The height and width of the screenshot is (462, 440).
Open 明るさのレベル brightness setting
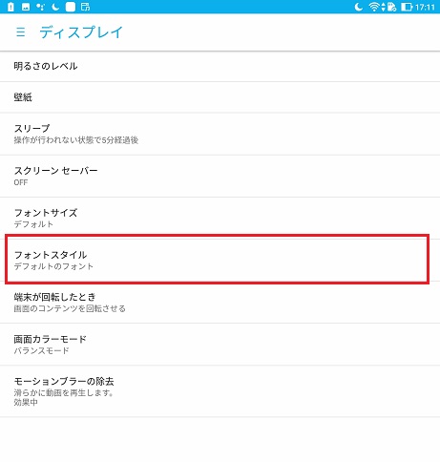(x=220, y=66)
